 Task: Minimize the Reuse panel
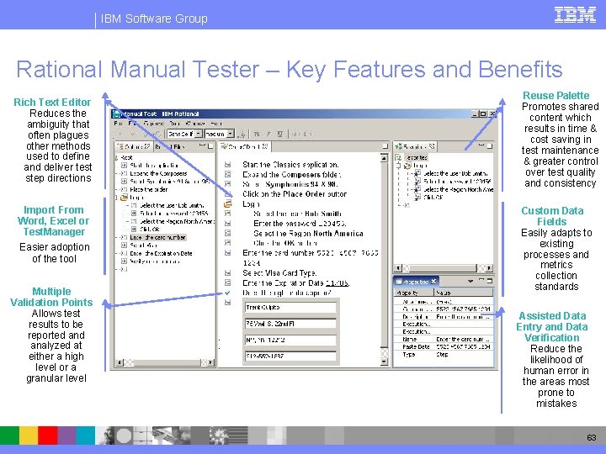(x=481, y=146)
